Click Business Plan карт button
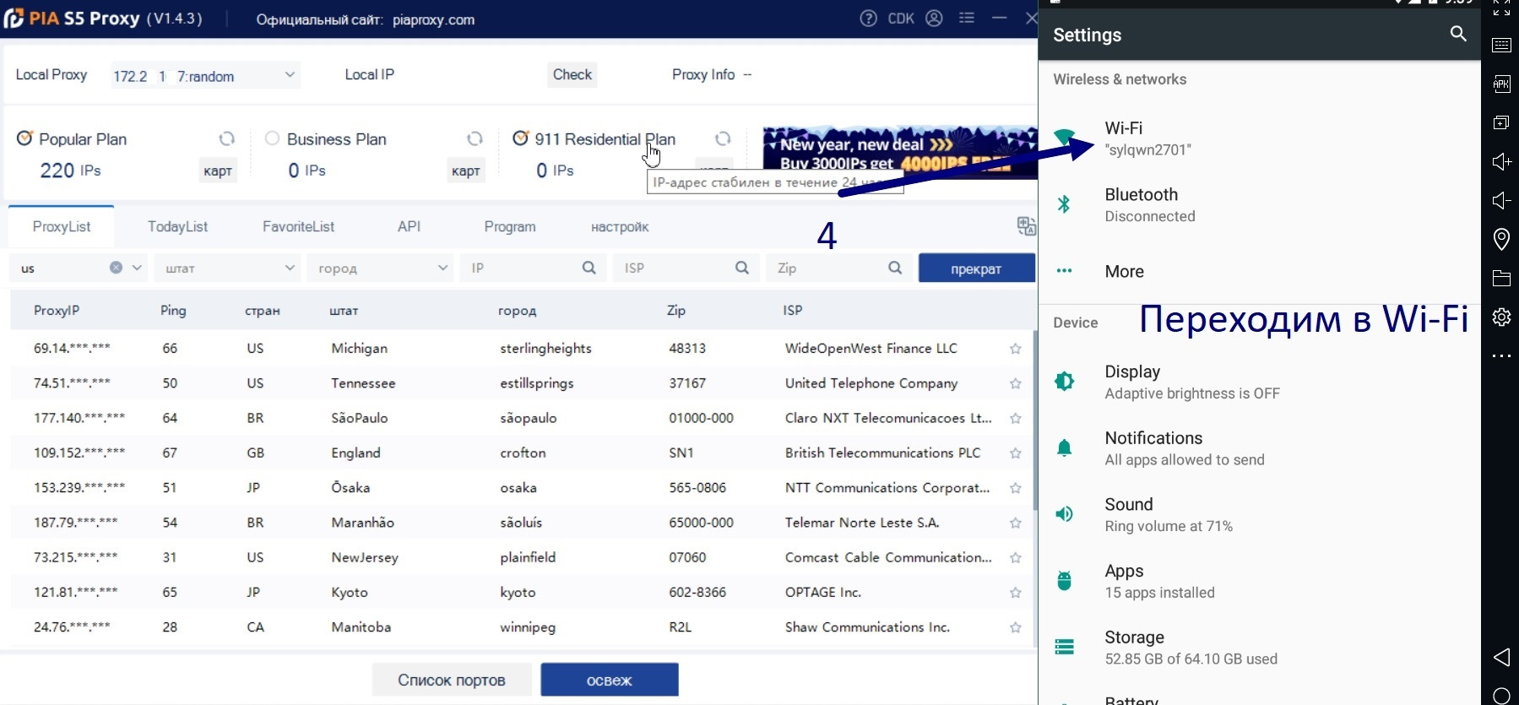Viewport: 1519px width, 705px height. click(x=466, y=171)
